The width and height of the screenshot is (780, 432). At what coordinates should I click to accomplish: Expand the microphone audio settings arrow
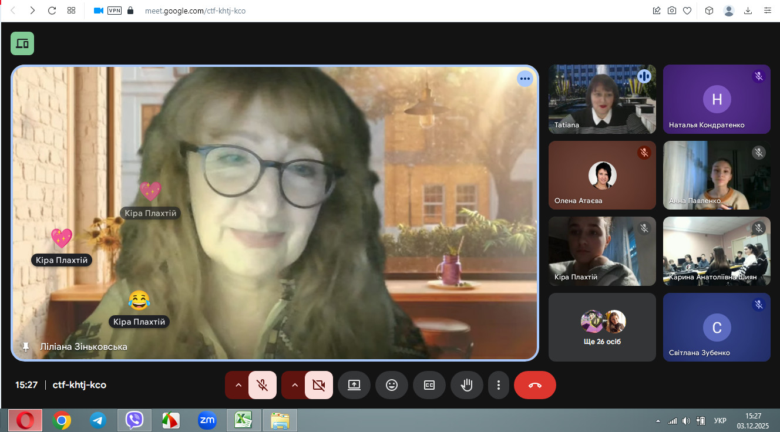238,385
